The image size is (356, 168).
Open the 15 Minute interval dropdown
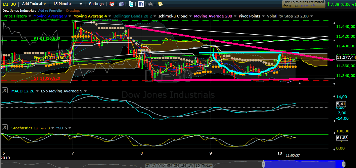(68, 4)
